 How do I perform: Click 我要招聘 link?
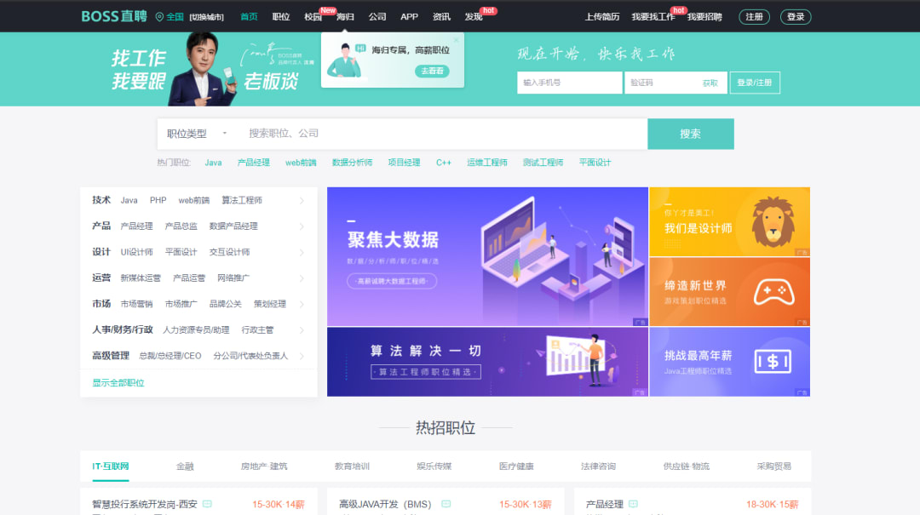pyautogui.click(x=704, y=17)
